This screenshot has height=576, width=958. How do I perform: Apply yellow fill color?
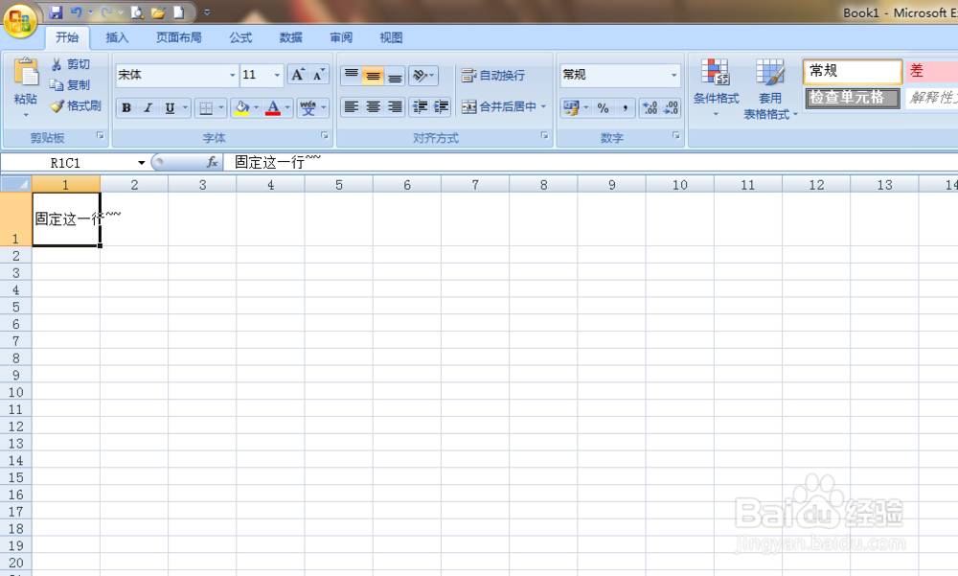click(242, 108)
